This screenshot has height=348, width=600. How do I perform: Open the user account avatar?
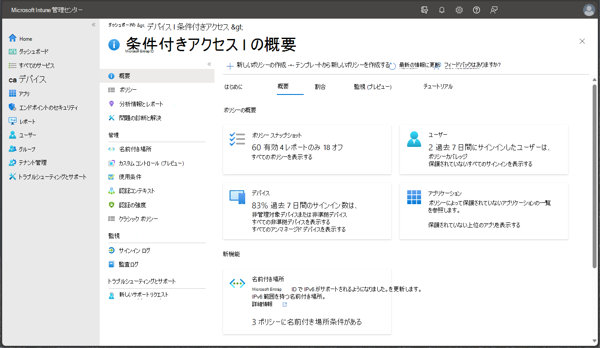pyautogui.click(x=589, y=10)
